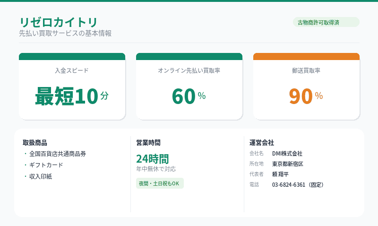Select the address 東京都新宿区
Screen dimensions: 378x226
[x=288, y=164]
